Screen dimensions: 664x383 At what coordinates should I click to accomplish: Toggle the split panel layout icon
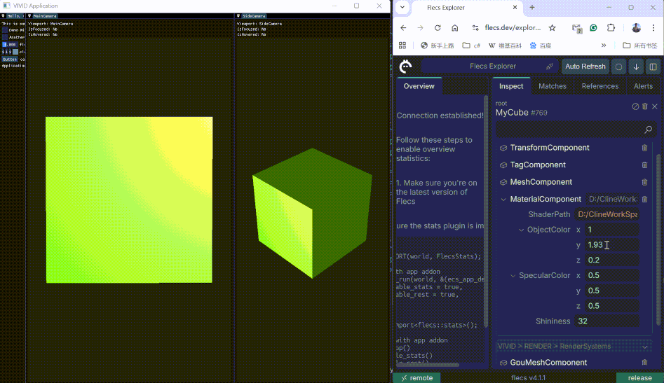(653, 67)
